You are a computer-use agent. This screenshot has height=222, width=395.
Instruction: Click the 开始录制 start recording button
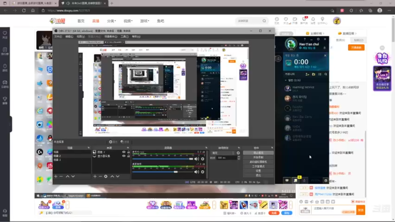point(258,157)
